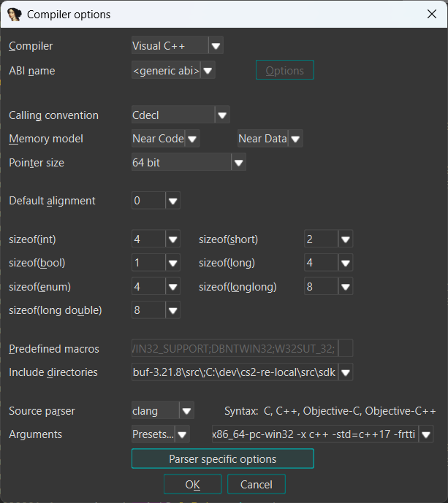The width and height of the screenshot is (448, 503).
Task: Click the sizeof(bool) value field showing 1
Action: [148, 263]
